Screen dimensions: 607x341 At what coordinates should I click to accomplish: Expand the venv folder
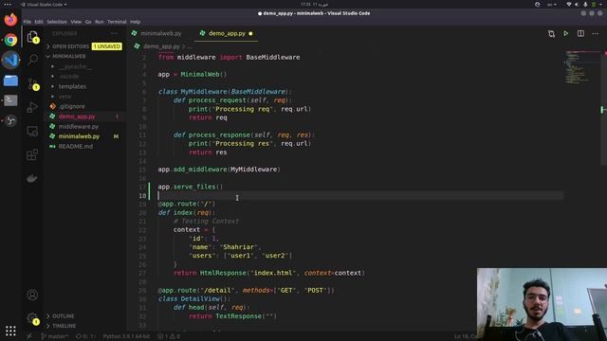coord(65,97)
